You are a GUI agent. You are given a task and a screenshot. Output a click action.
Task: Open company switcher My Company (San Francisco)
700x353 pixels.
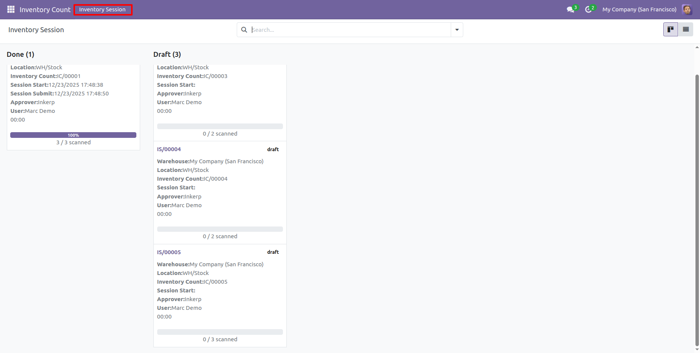[639, 9]
